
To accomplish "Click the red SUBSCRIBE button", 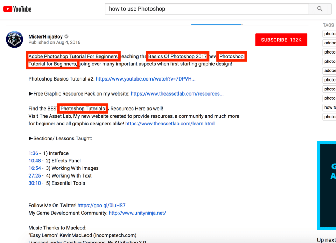I will coord(281,40).
